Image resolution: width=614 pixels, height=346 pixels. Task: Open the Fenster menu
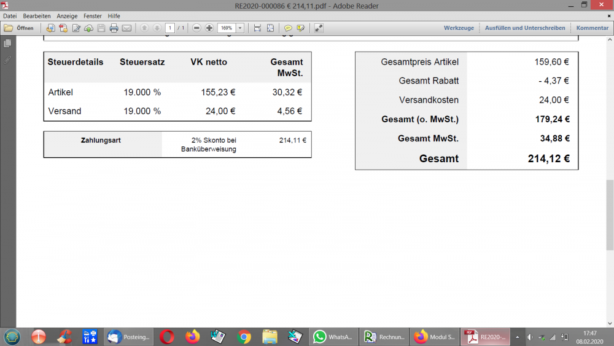[93, 16]
